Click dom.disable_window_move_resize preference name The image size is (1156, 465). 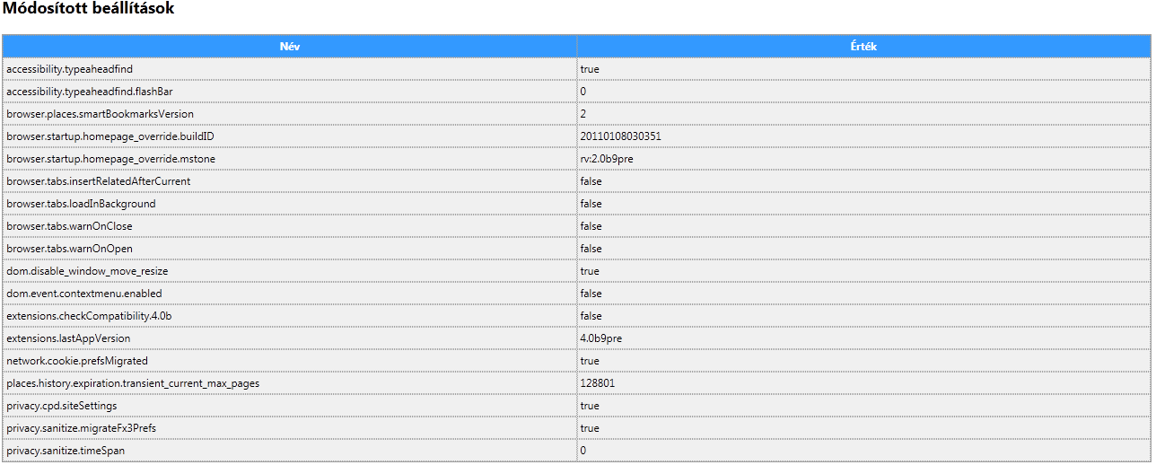point(87,271)
